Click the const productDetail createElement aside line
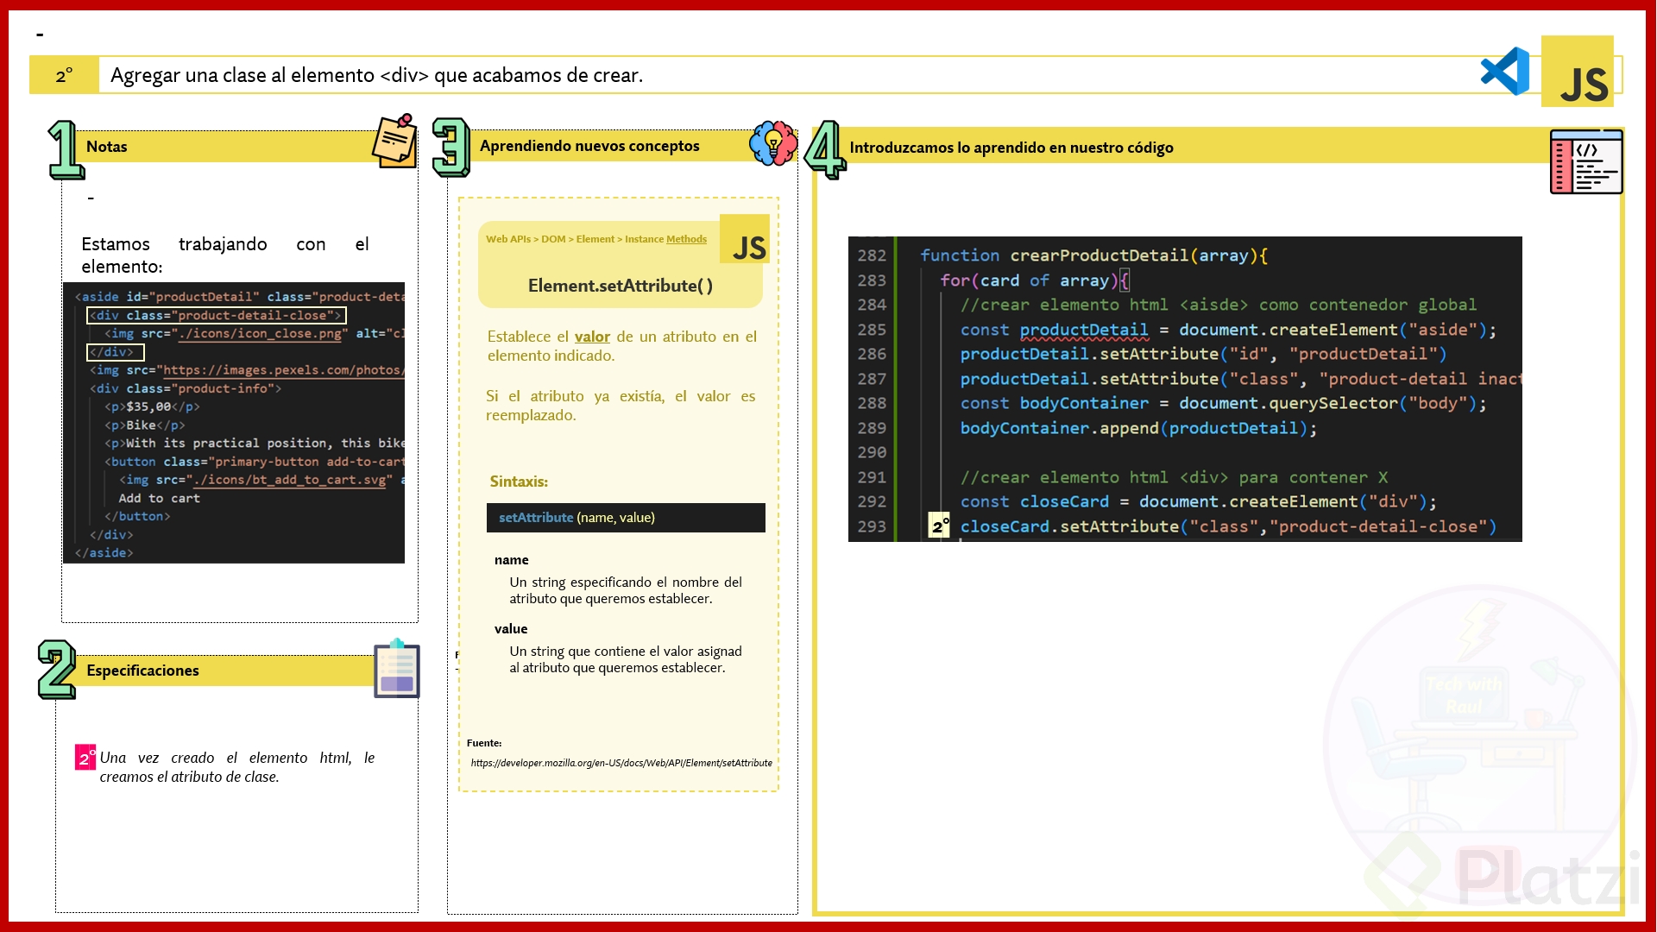 (1228, 330)
